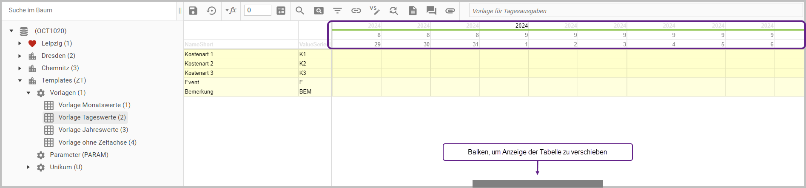Open the comments speech bubble icon
This screenshot has width=806, height=188.
point(431,11)
